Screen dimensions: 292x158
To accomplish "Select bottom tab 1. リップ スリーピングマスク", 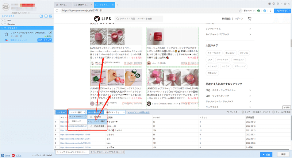I will point(72,152).
